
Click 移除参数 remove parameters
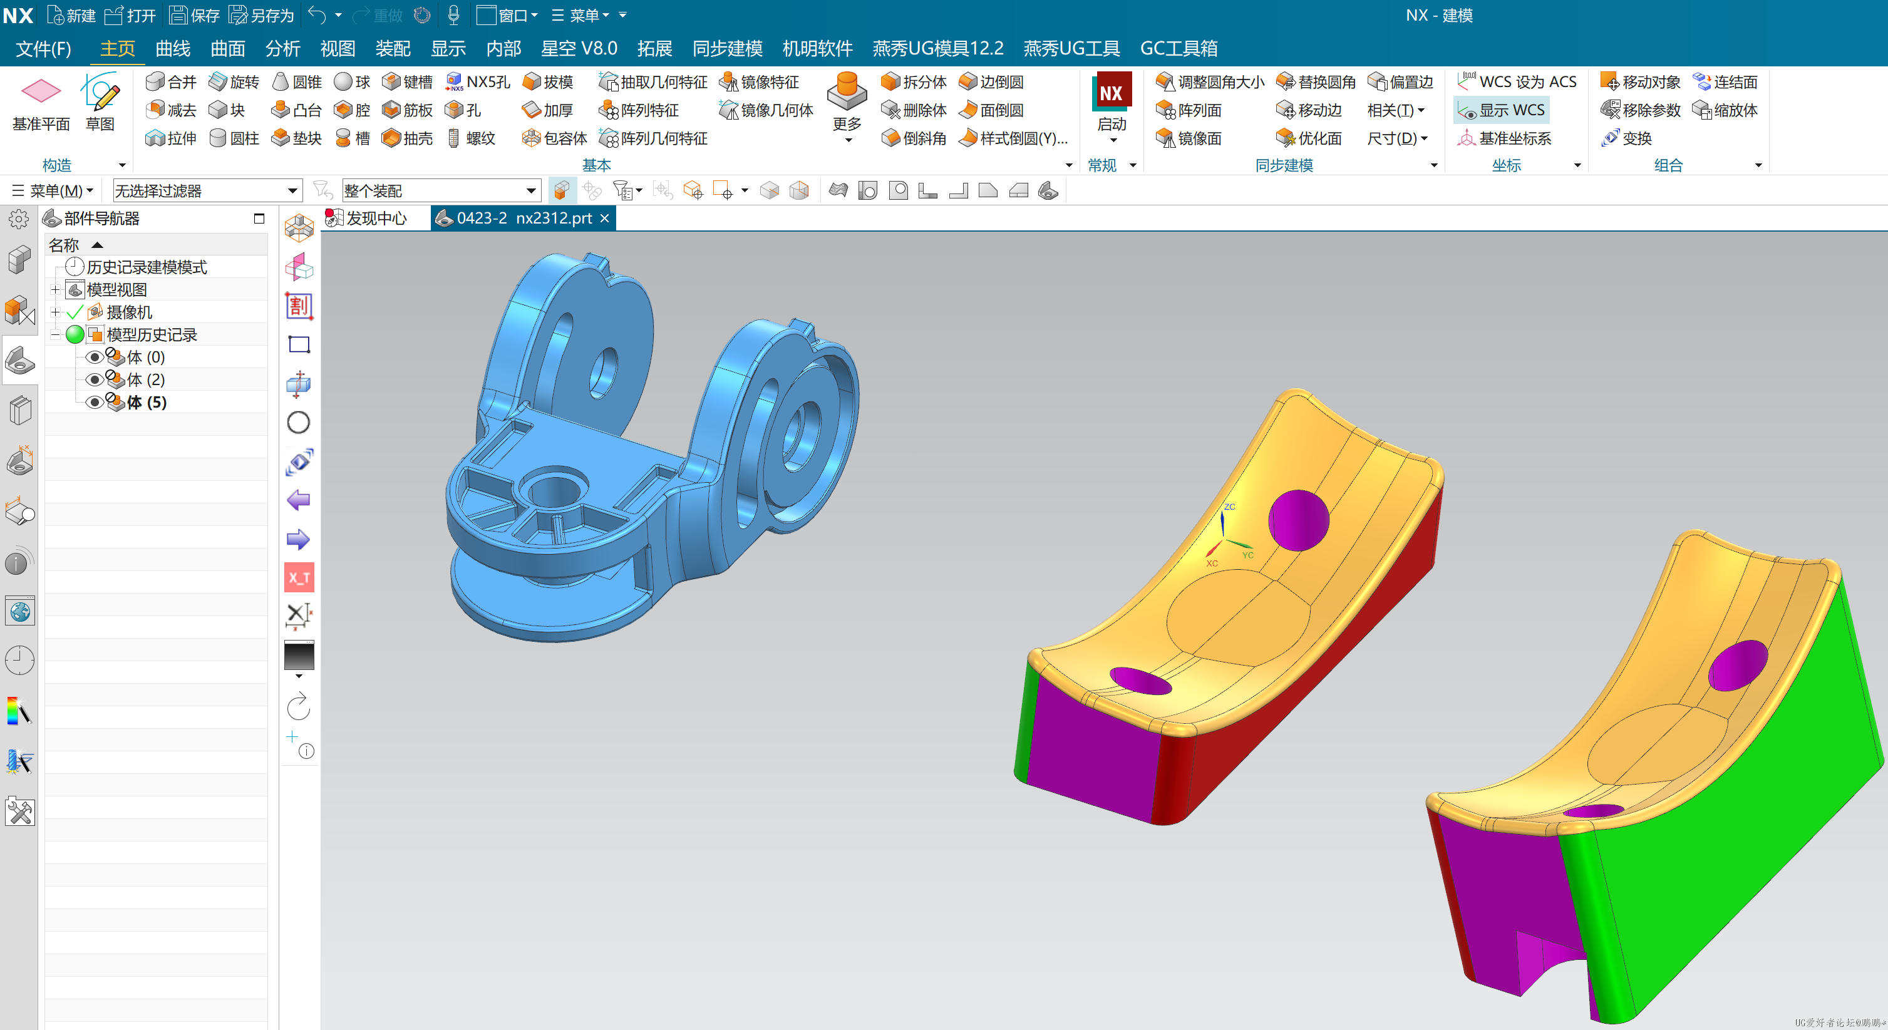click(1640, 110)
